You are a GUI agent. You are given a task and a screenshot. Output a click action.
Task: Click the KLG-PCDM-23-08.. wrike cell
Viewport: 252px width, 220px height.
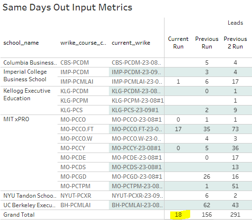pyautogui.click(x=136, y=91)
